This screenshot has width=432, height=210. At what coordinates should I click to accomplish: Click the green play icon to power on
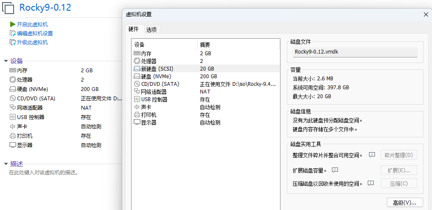pyautogui.click(x=12, y=24)
